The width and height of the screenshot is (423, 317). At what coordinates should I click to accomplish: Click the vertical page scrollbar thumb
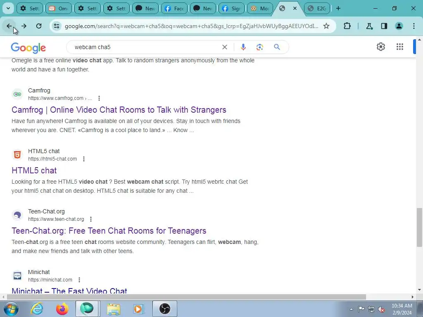419,227
